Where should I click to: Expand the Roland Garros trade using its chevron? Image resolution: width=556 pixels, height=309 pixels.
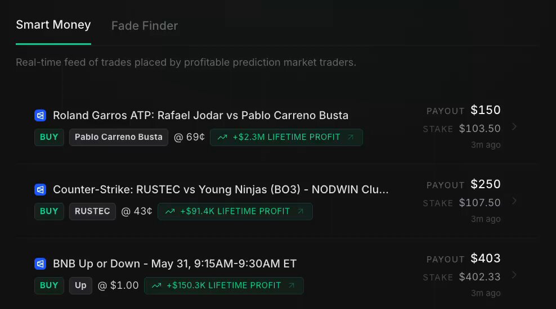pos(514,127)
